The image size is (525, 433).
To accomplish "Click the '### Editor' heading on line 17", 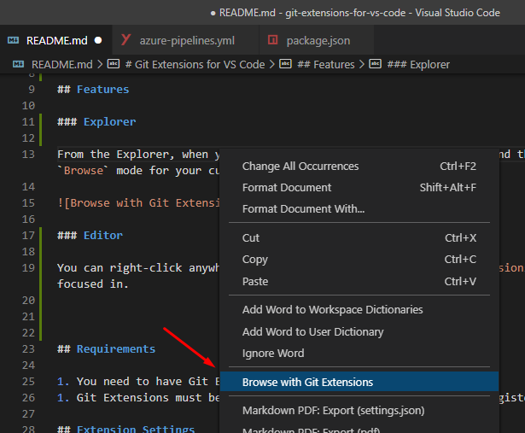I will (90, 236).
